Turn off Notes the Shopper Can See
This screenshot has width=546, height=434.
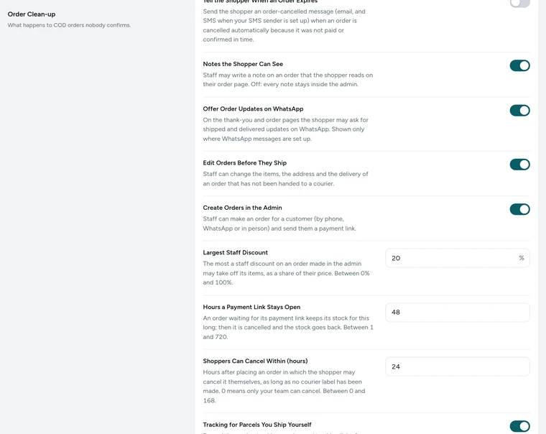tap(519, 65)
